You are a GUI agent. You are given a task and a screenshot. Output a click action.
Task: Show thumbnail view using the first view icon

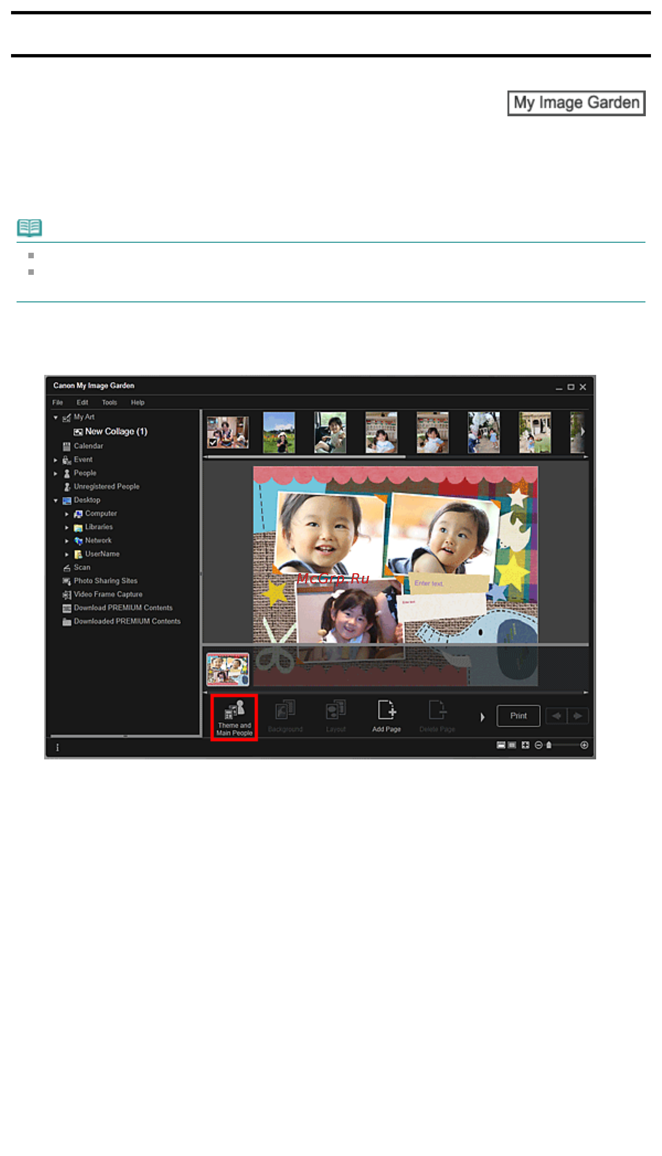coord(500,745)
